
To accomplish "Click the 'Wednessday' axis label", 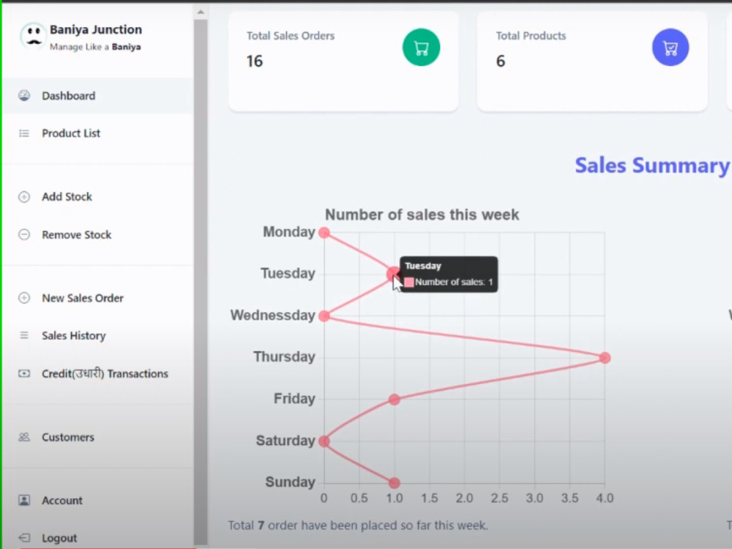I will (x=272, y=315).
